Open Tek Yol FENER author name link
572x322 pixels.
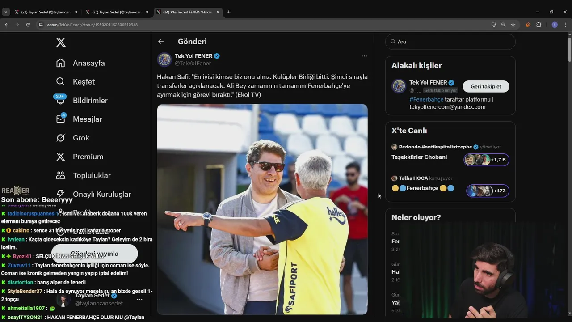point(193,56)
